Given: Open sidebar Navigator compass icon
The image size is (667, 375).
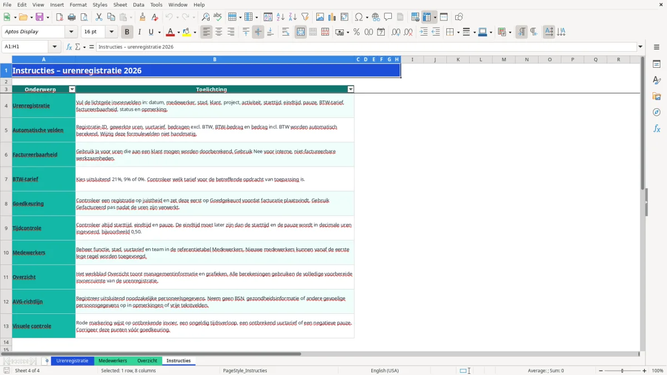Looking at the screenshot, I should 656,112.
